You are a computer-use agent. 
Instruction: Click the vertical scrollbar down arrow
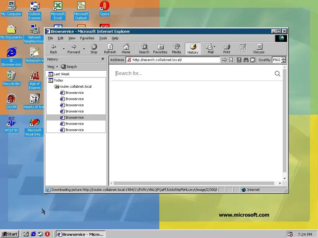(284, 178)
